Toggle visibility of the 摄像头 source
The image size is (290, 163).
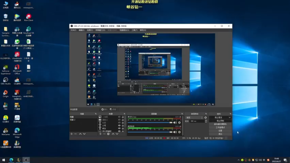119,120
